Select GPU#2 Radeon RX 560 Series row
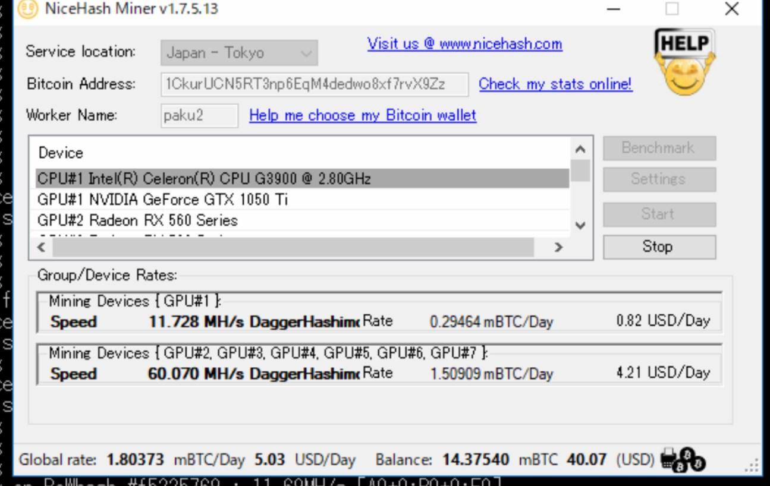 coord(302,220)
